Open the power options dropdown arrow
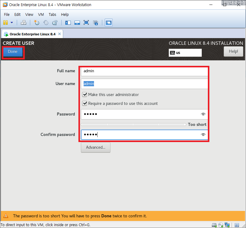Screen dimensions: 246x228 click(12, 23)
